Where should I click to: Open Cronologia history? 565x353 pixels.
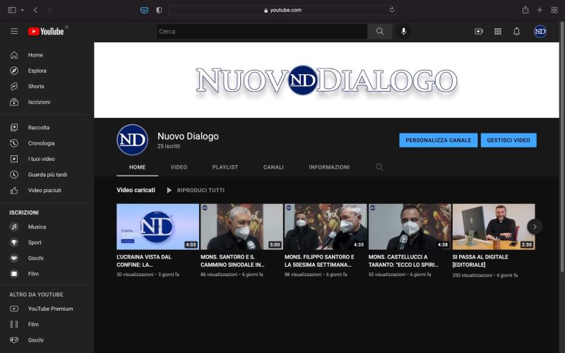[x=43, y=143]
